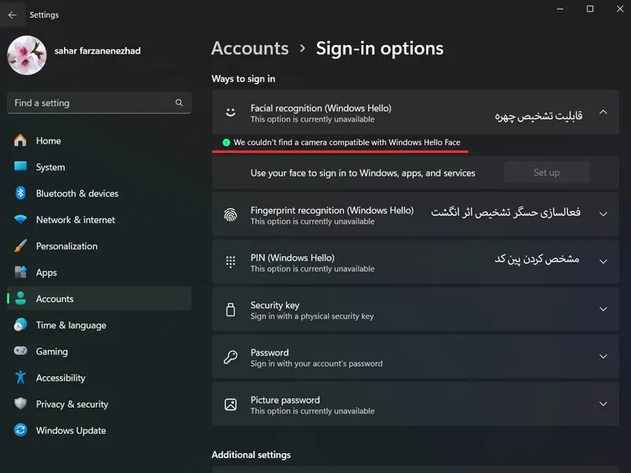The height and width of the screenshot is (473, 631).
Task: Click the 'PIN (Windows Hello)' title
Action: click(x=292, y=258)
